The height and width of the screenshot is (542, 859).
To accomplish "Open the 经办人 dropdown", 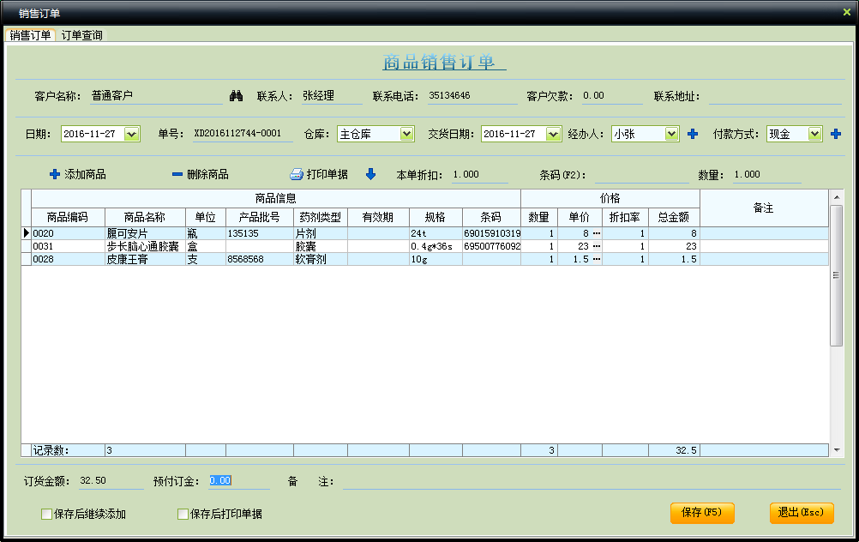I will [x=671, y=134].
